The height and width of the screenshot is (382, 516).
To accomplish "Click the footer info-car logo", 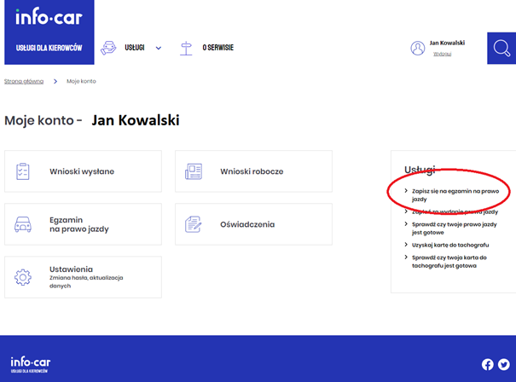I will pos(30,365).
